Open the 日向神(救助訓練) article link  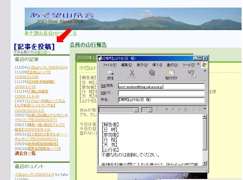[41, 82]
